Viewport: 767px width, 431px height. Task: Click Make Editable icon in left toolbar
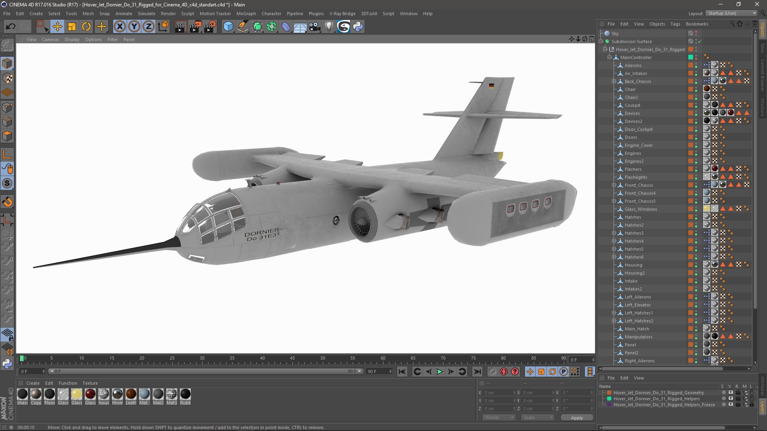click(x=7, y=46)
